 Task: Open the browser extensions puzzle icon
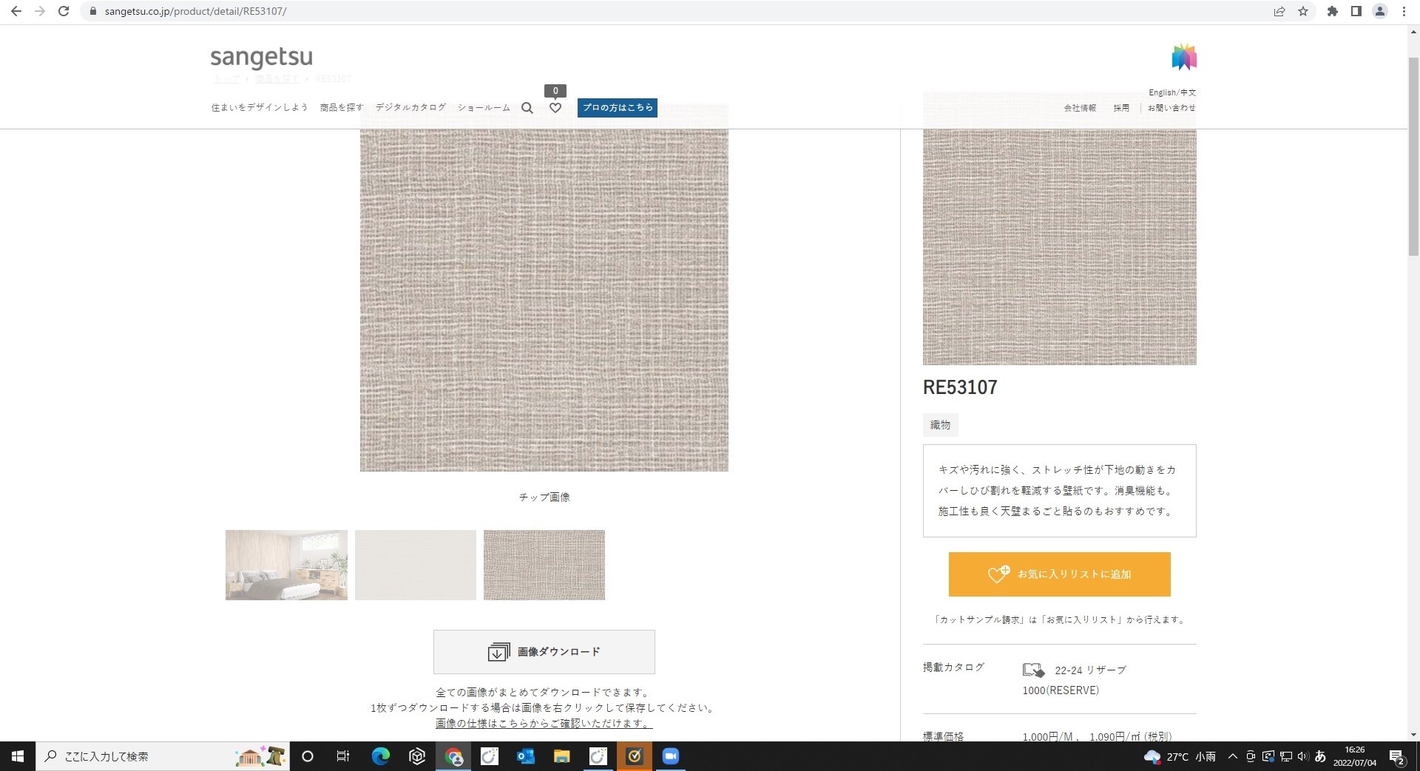point(1332,11)
